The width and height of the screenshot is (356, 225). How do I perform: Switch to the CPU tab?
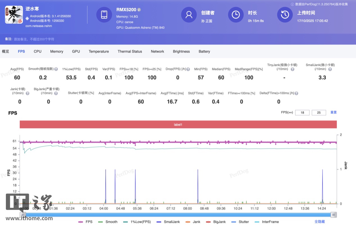[37, 52]
